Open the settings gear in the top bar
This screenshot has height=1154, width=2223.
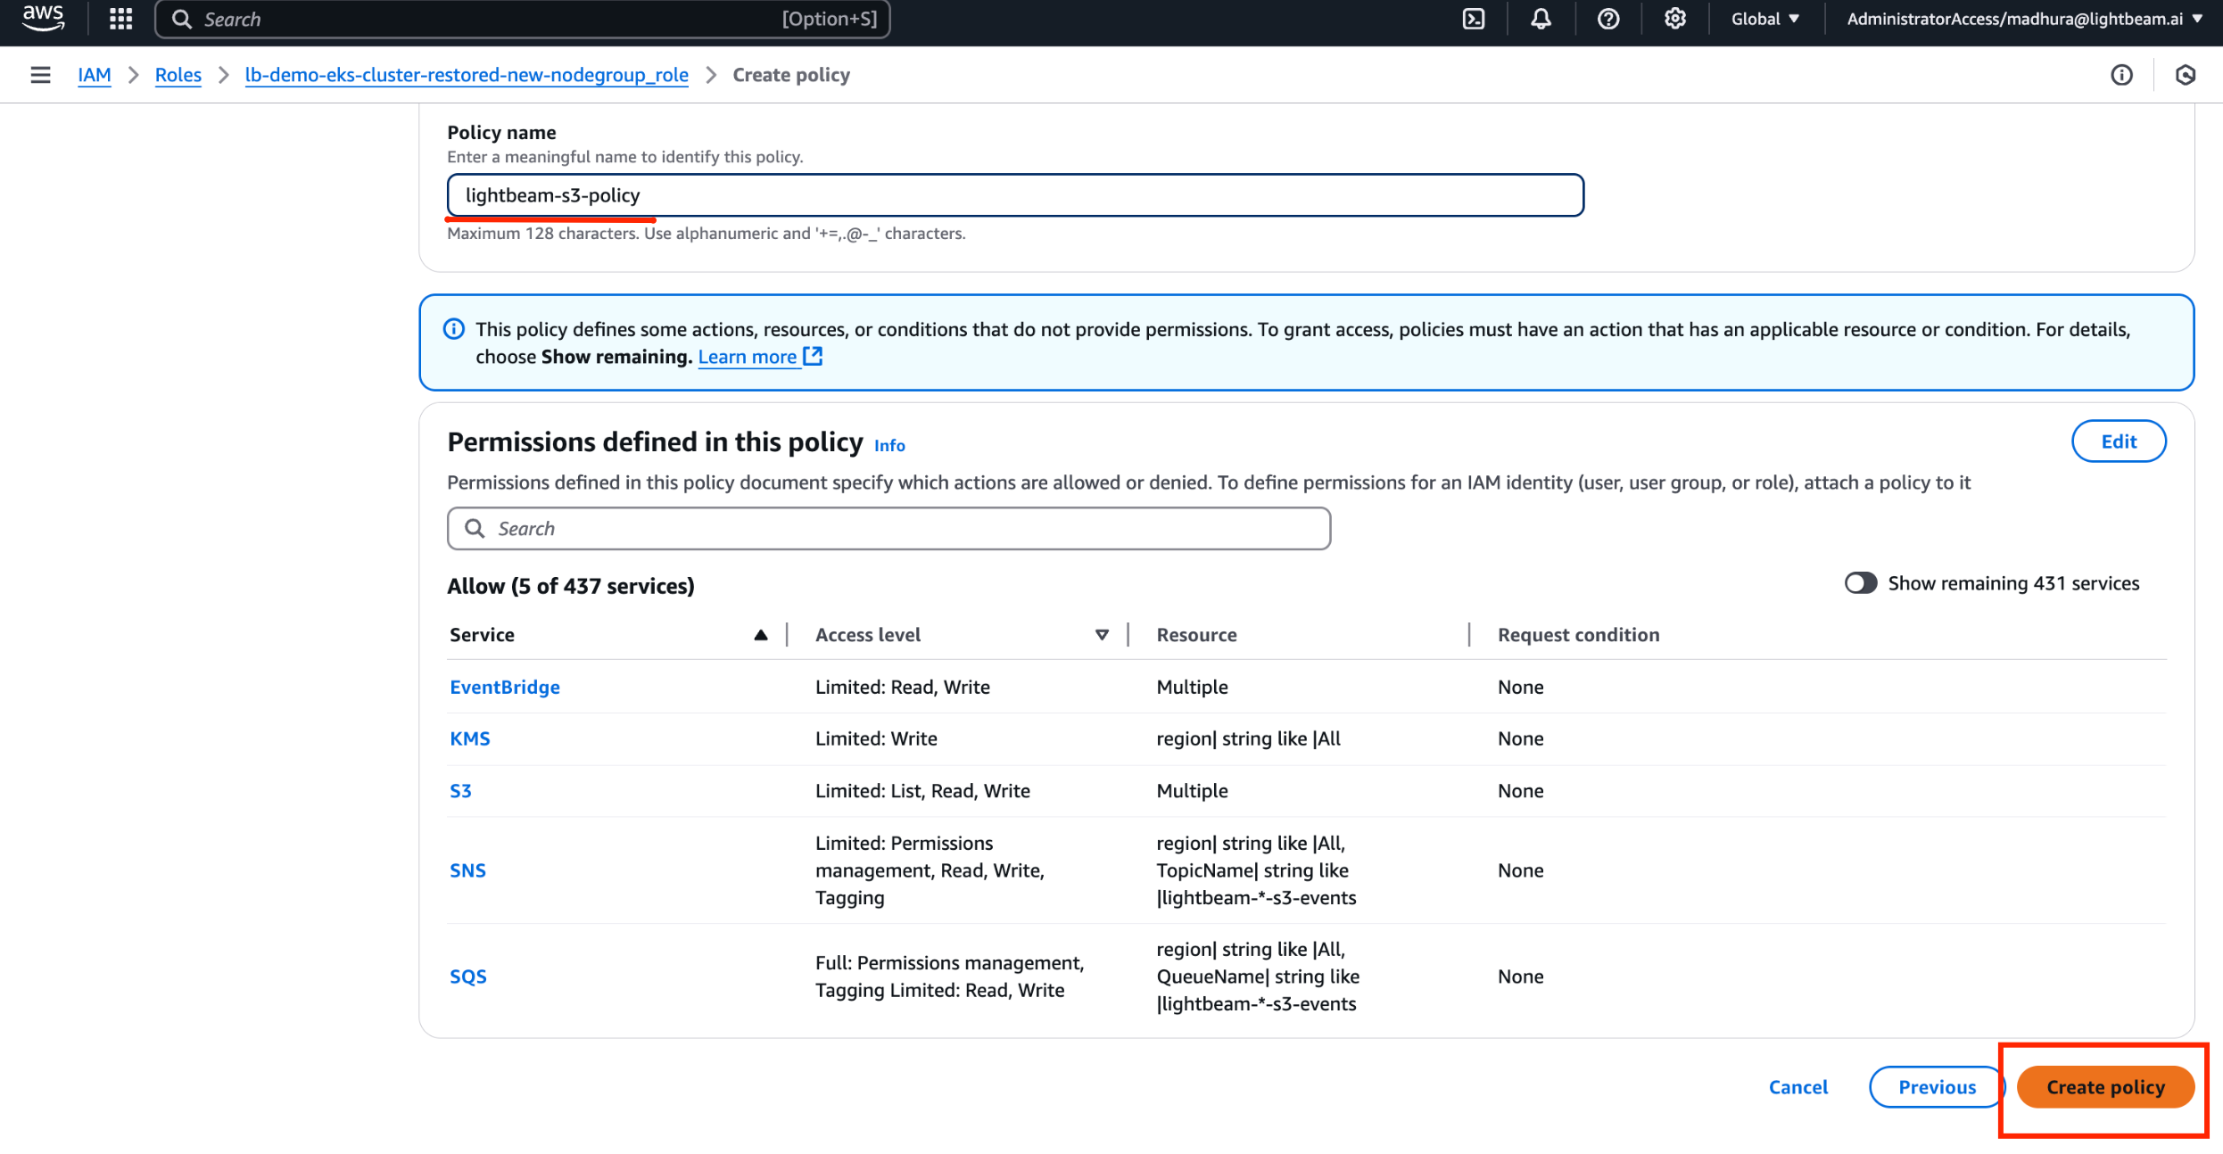click(x=1675, y=19)
